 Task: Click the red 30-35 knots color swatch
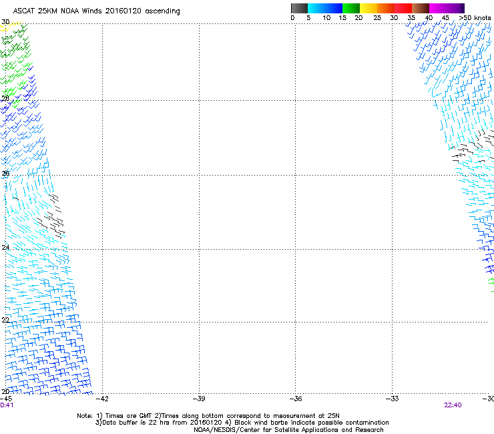click(403, 8)
